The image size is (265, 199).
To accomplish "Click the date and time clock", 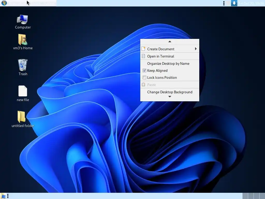I will tap(251, 3).
